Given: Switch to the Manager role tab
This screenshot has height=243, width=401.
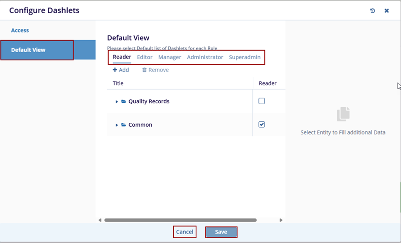Looking at the screenshot, I should click(170, 57).
